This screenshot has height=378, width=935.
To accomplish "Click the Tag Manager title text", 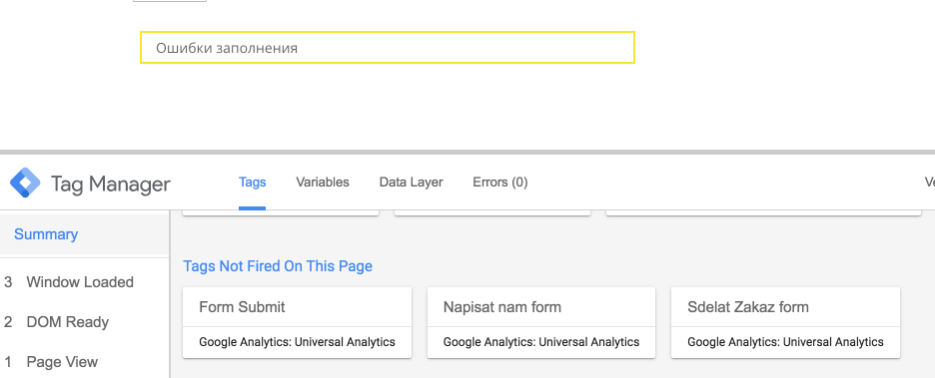I will pyautogui.click(x=110, y=184).
